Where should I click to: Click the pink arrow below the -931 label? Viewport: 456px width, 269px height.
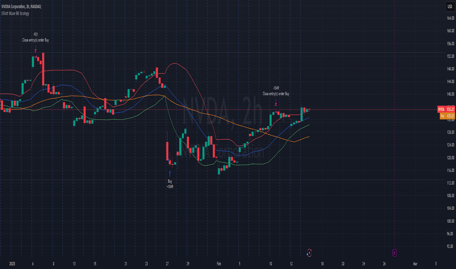(36, 48)
